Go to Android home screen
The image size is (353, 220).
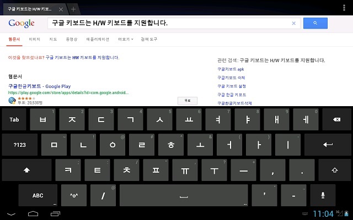click(33, 214)
